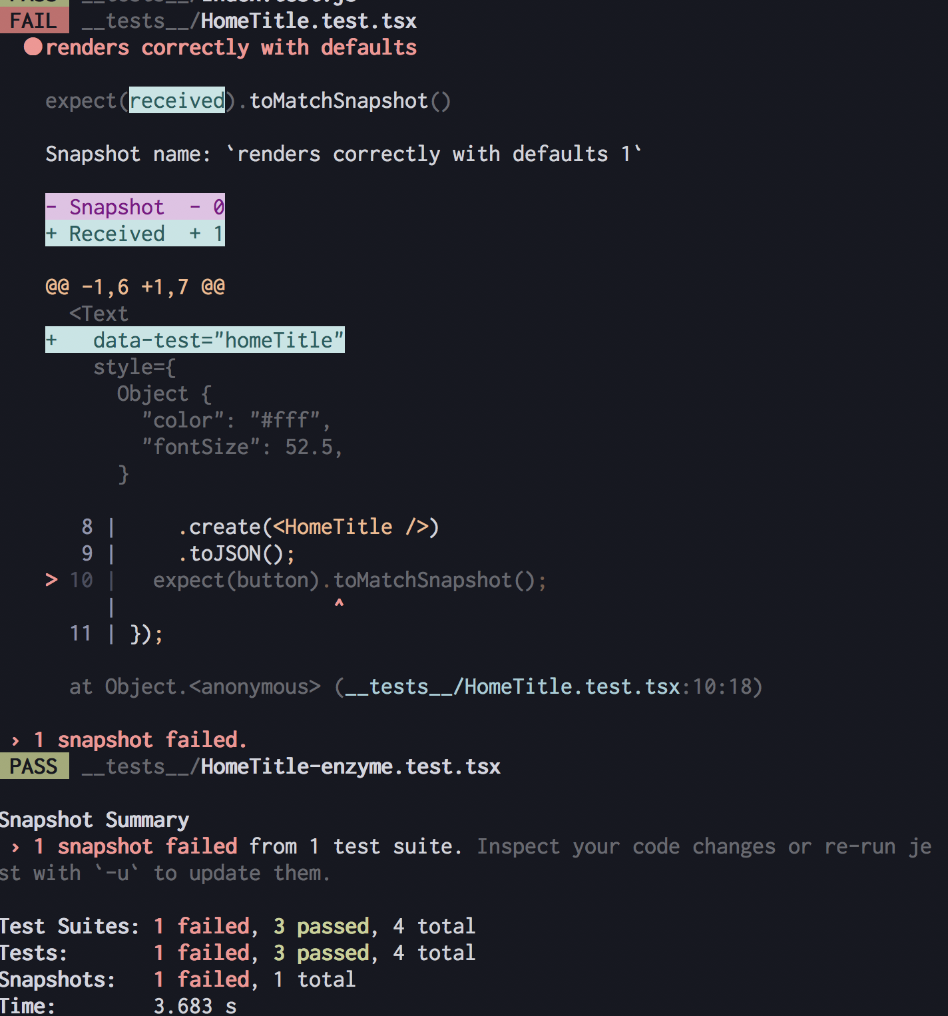Viewport: 948px width, 1016px height.
Task: Open the HomeTitle-enzyme.test.tsx file path
Action: coord(291,766)
